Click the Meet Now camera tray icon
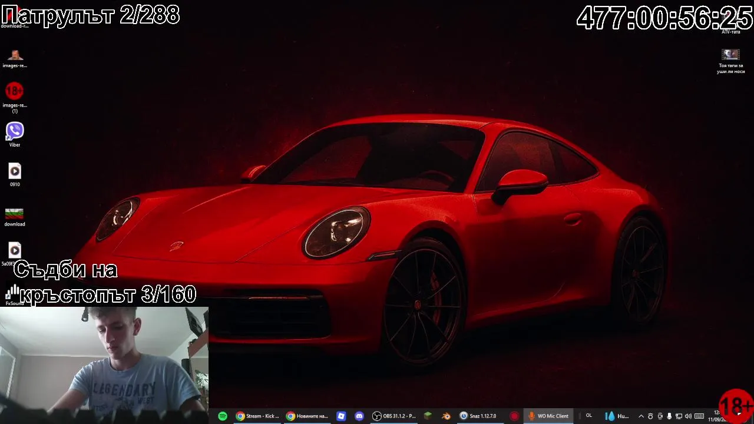This screenshot has width=754, height=424. pyautogui.click(x=660, y=416)
